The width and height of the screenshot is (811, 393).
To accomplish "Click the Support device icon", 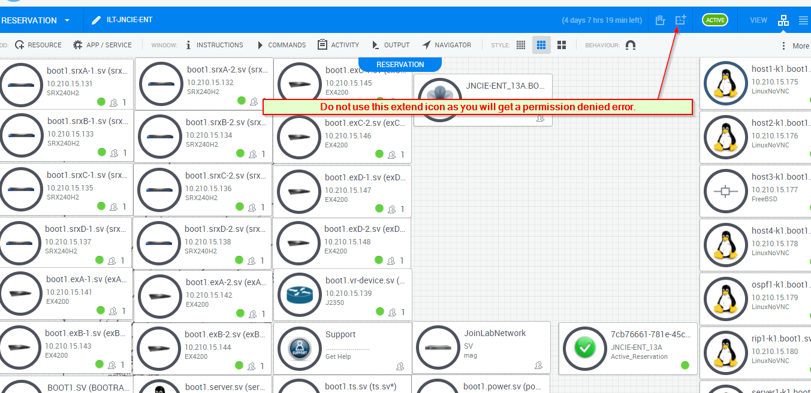I will tap(298, 348).
